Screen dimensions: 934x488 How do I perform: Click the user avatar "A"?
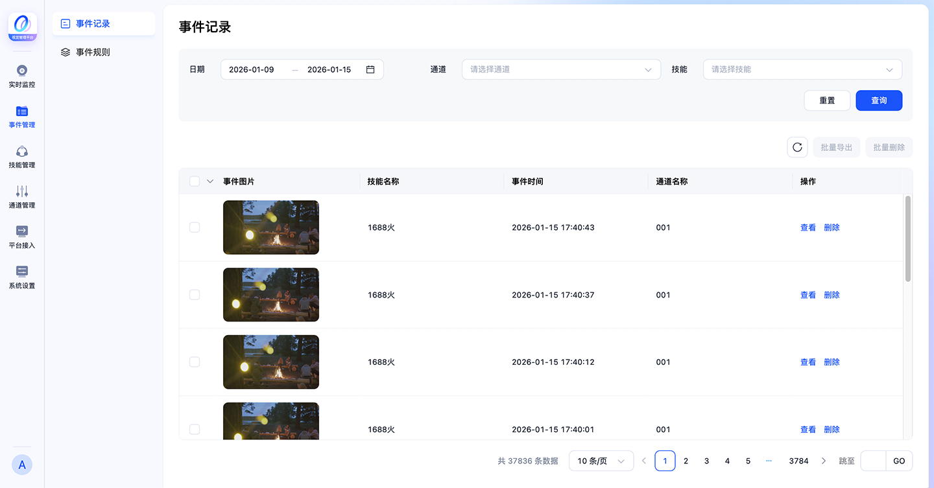(22, 465)
